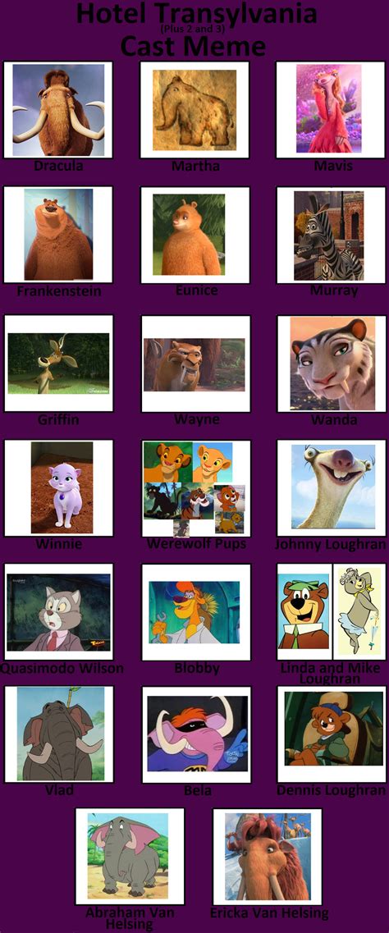
Task: Select Yogi Bear in Linda and Mike panel
Action: tap(304, 611)
